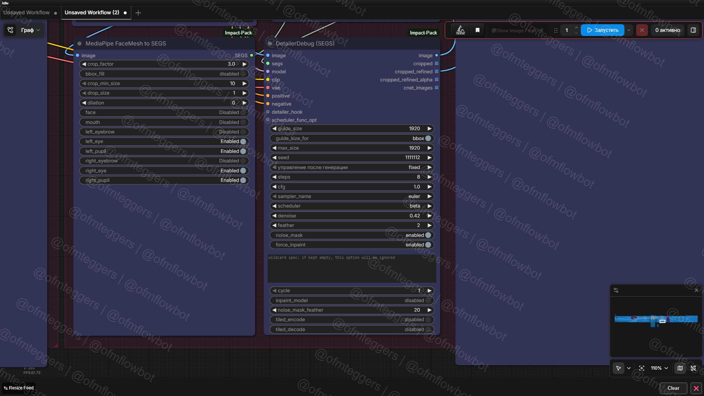Click the sailboat logo icon in top toolbar

coord(460,30)
